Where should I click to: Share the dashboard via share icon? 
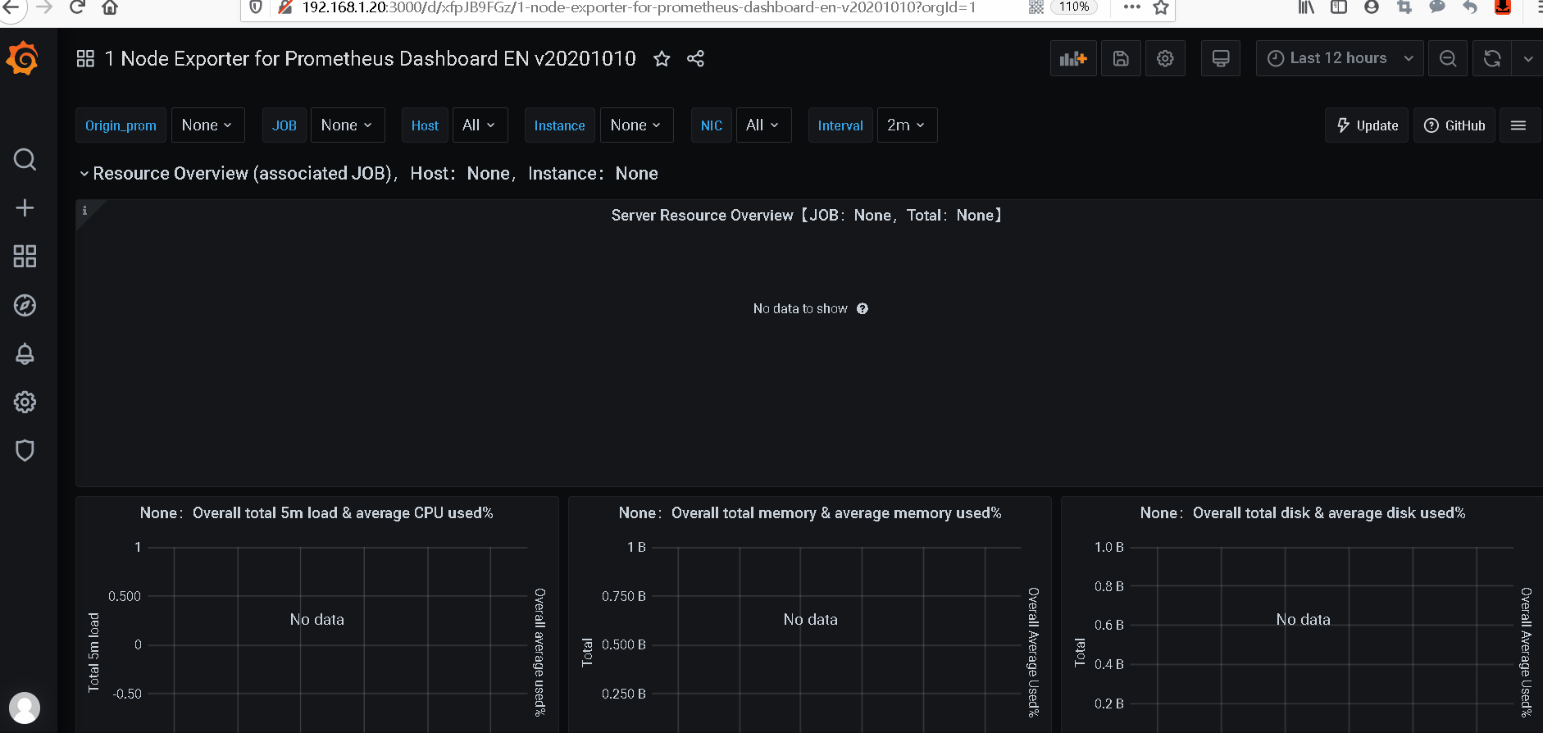(x=695, y=58)
